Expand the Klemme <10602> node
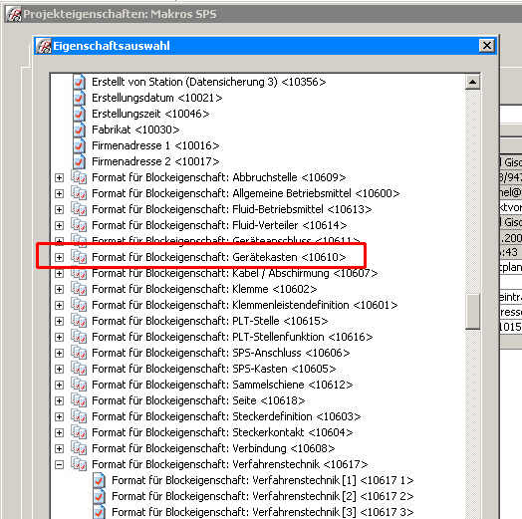The height and width of the screenshot is (519, 522). [59, 289]
